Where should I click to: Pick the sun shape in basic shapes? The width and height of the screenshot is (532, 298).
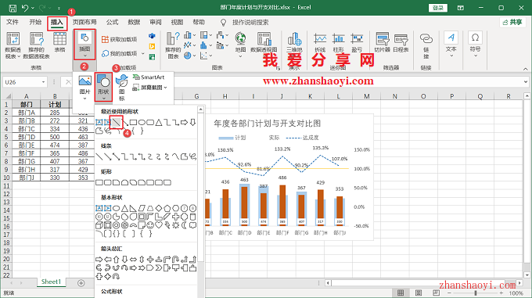click(x=176, y=225)
